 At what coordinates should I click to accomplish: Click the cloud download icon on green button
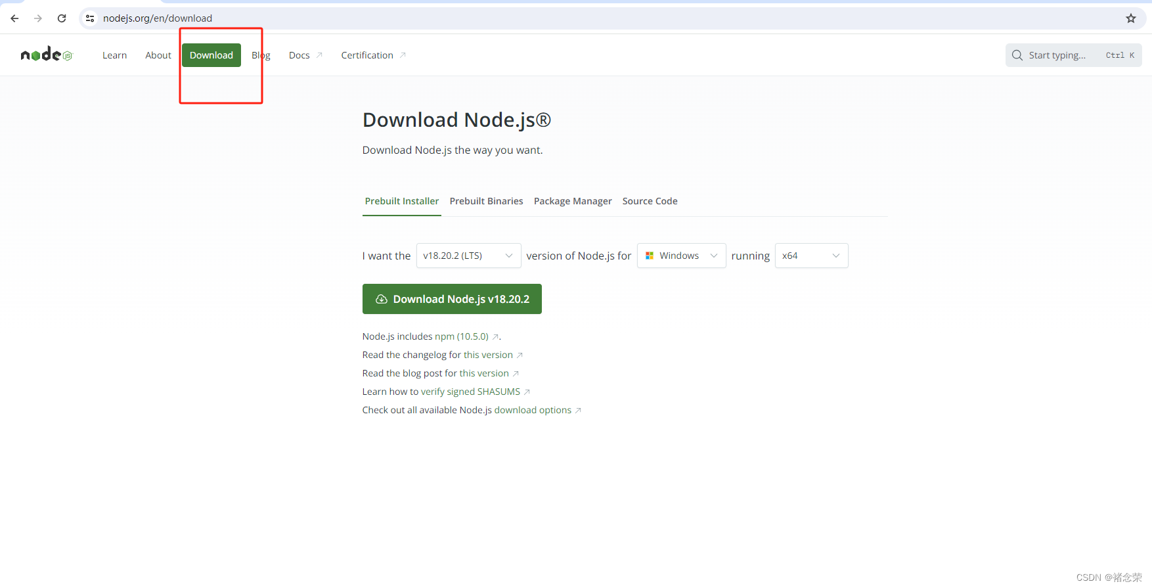click(x=381, y=299)
